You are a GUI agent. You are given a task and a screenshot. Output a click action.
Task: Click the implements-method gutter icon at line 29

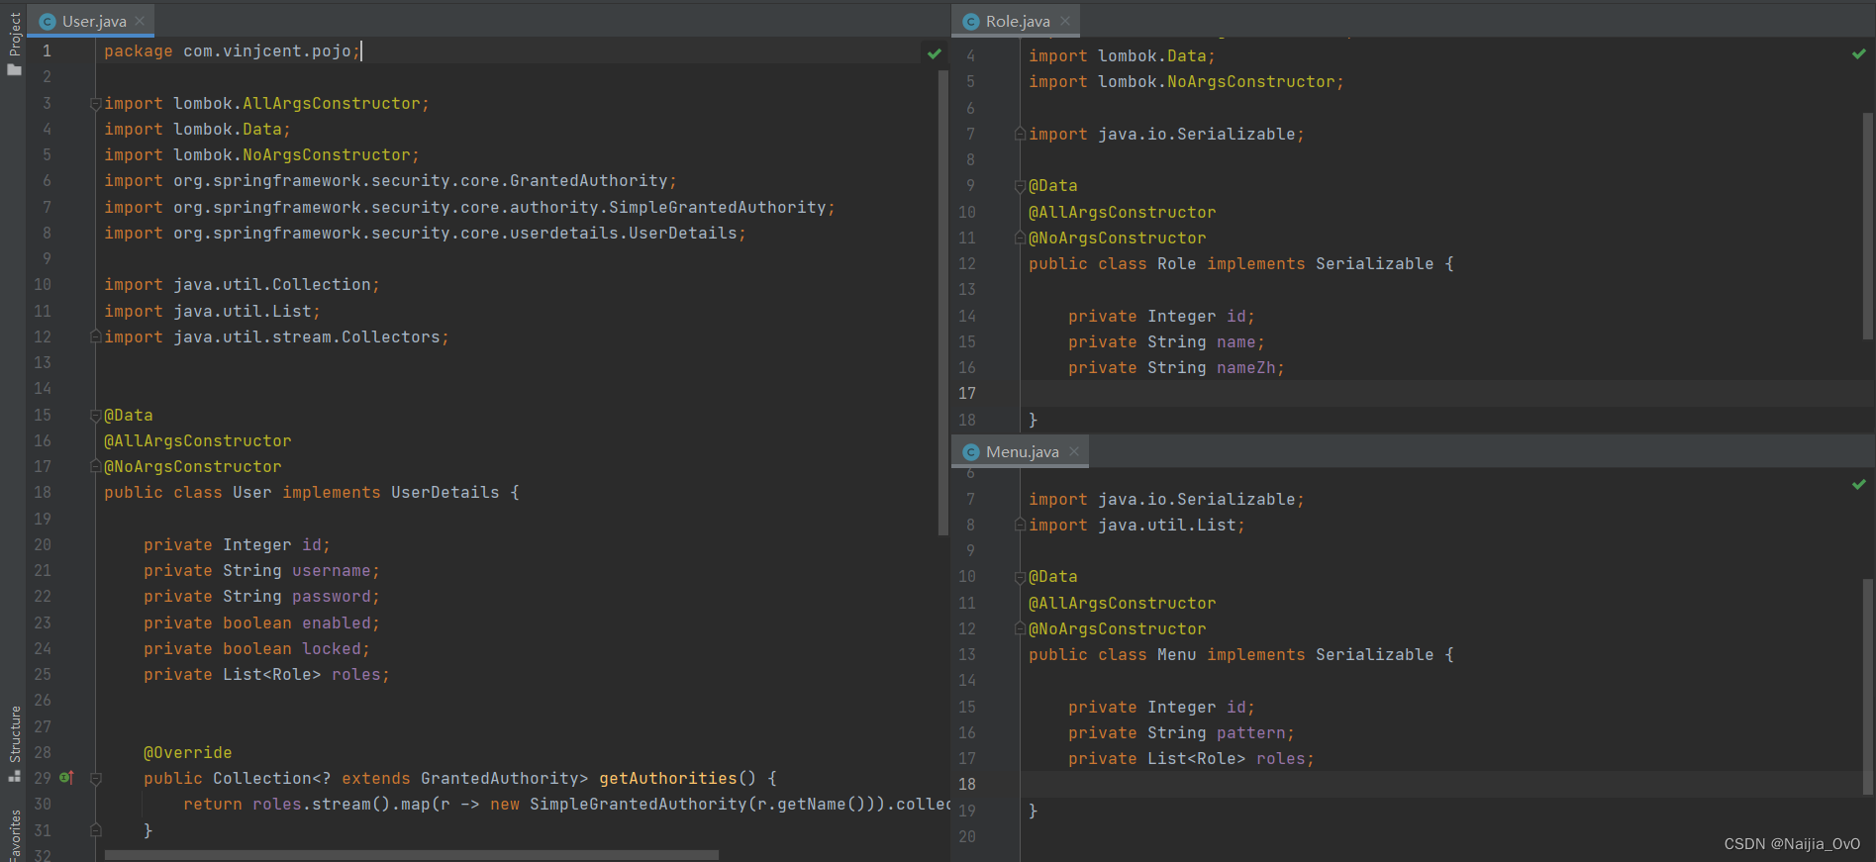tap(67, 778)
